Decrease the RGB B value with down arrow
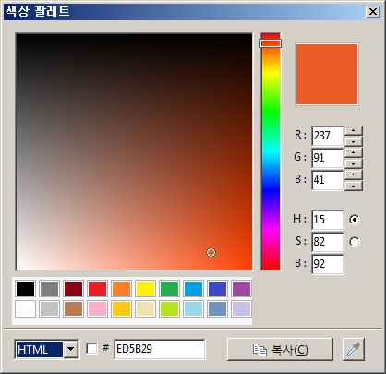 (x=354, y=186)
